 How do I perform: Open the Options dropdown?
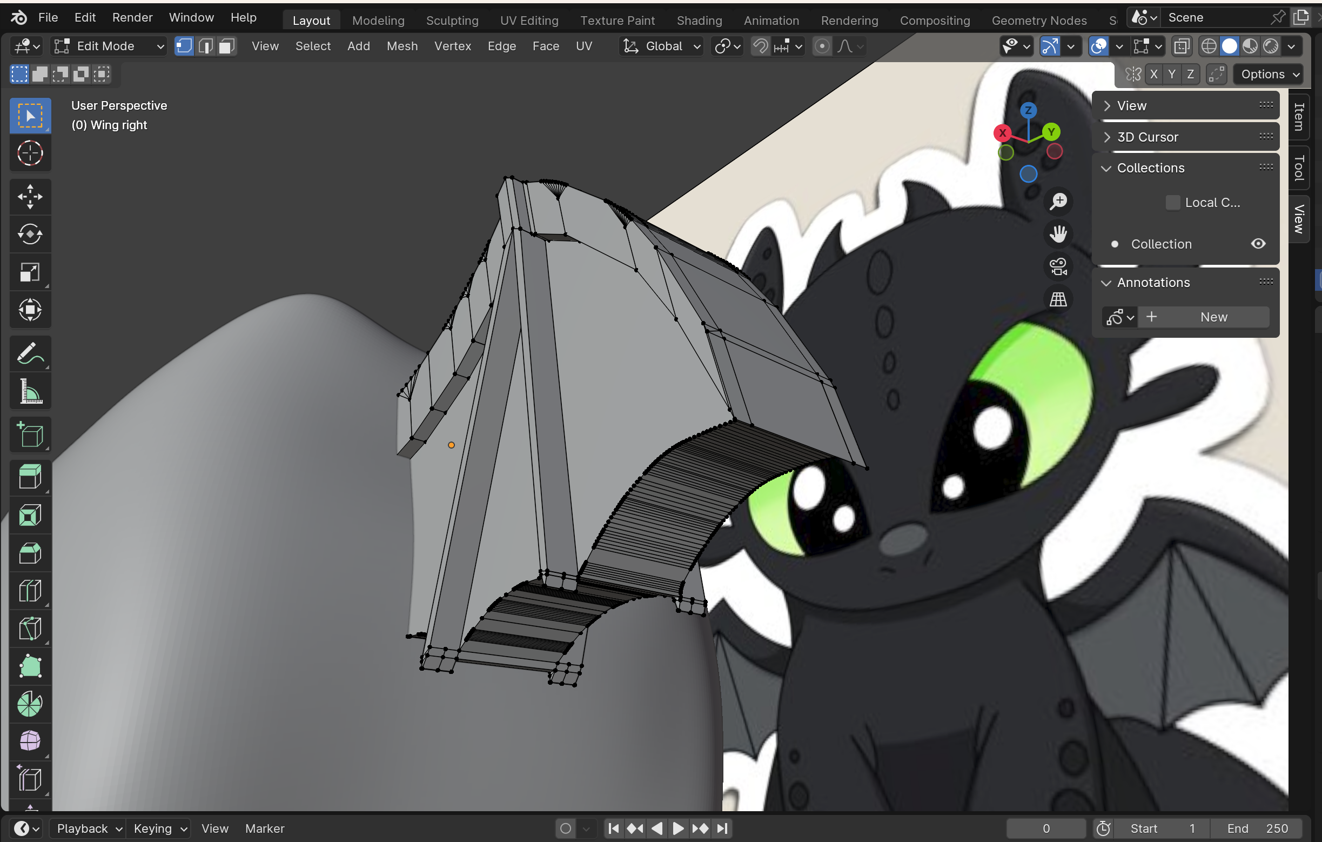click(1269, 74)
